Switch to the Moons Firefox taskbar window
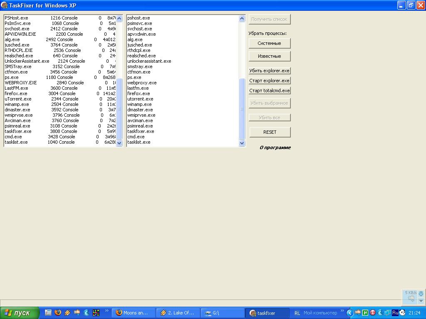 [x=133, y=313]
